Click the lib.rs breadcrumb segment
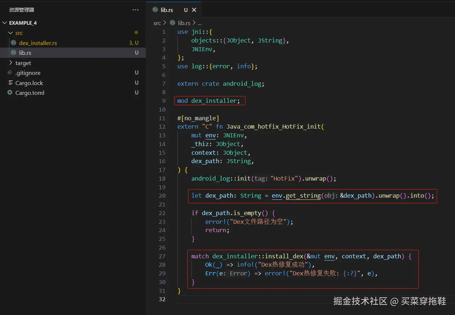The width and height of the screenshot is (455, 315). 184,23
